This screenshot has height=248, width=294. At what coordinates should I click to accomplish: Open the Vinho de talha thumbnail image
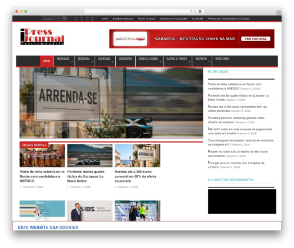click(42, 156)
